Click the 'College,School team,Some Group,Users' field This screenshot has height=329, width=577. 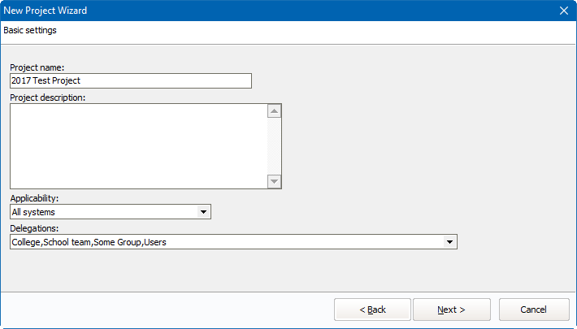tap(226, 242)
